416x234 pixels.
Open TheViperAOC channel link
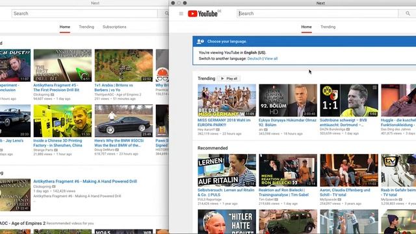(118, 94)
